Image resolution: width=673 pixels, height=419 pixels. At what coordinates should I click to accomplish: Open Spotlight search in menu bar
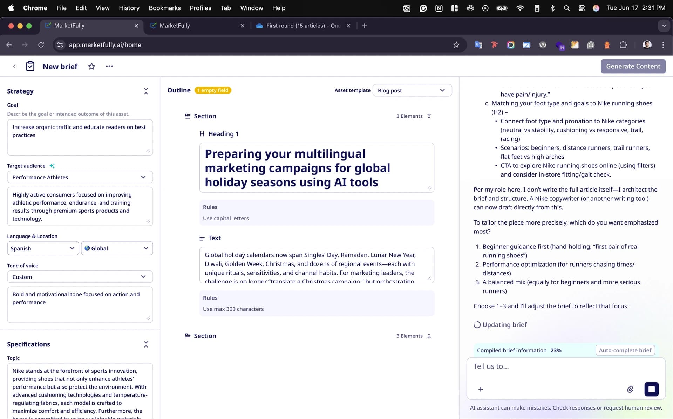pos(566,8)
